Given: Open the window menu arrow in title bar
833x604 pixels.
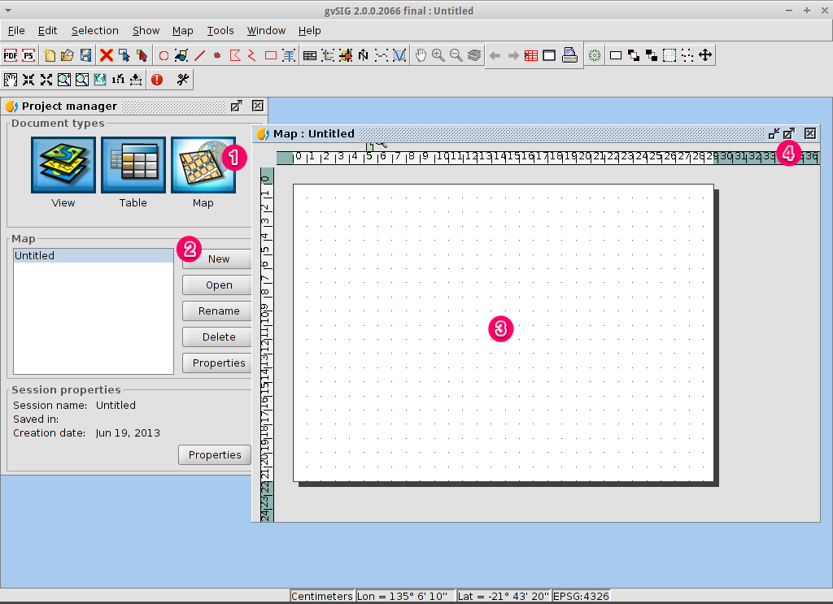Looking at the screenshot, I should pyautogui.click(x=8, y=11).
